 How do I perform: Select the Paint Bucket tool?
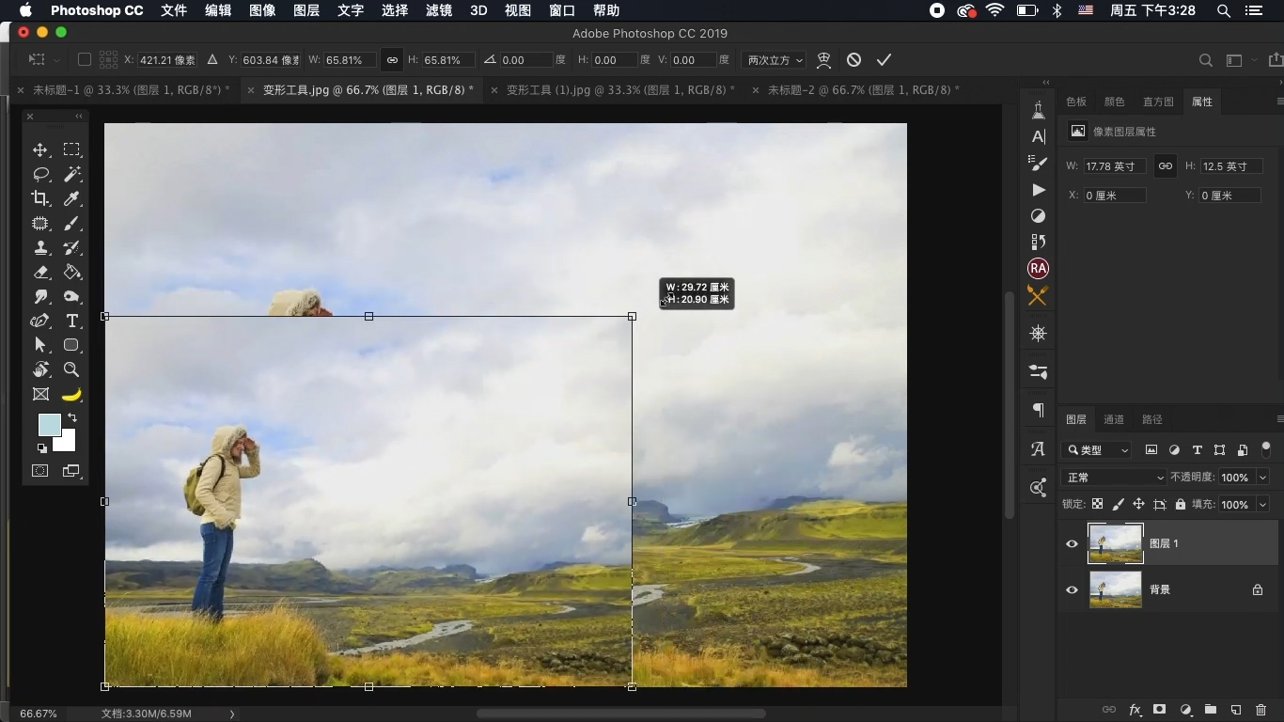pos(71,273)
